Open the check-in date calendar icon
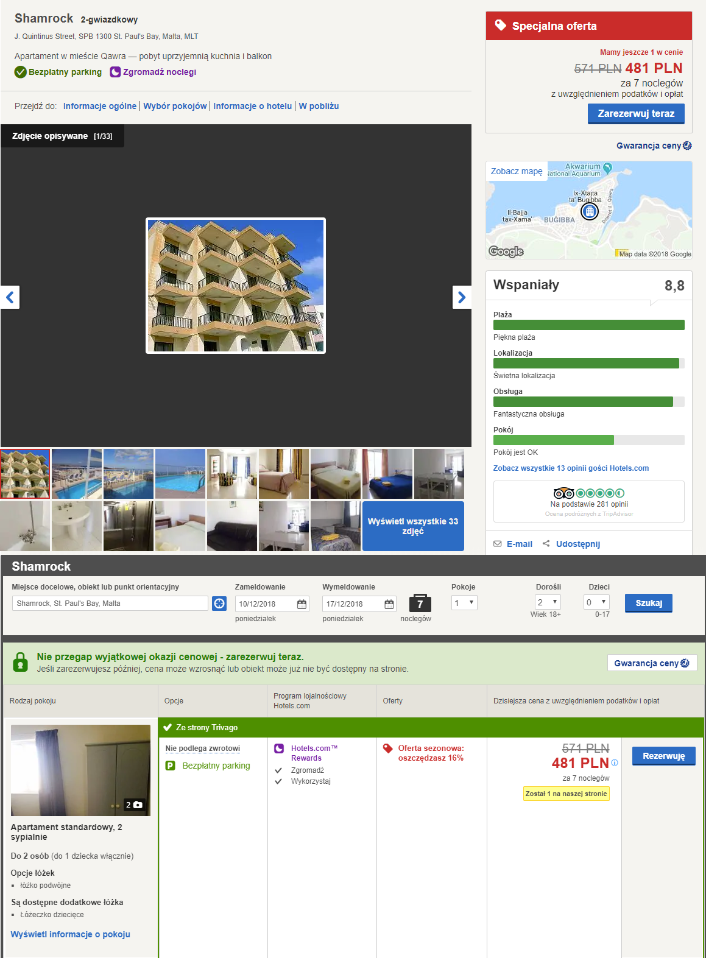 pyautogui.click(x=302, y=604)
